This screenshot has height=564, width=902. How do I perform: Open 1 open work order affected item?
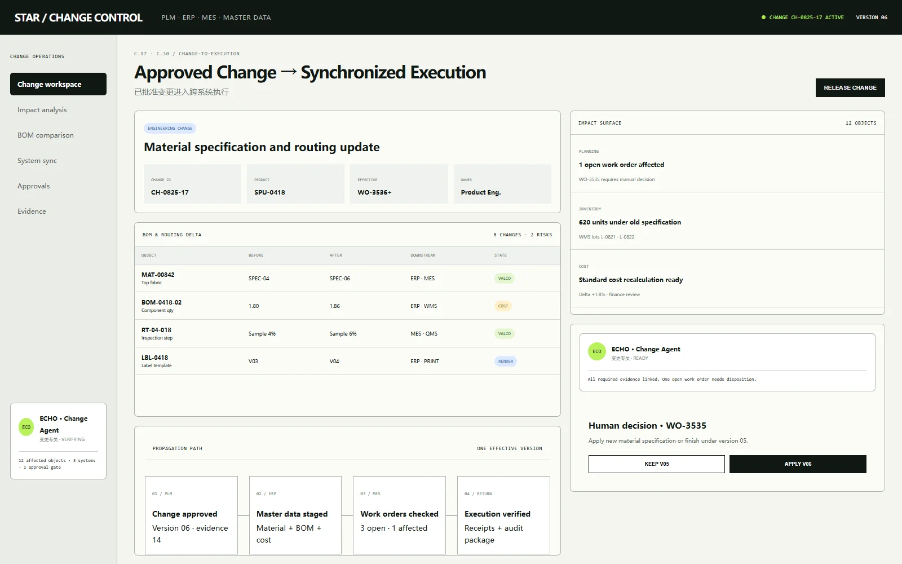(727, 164)
